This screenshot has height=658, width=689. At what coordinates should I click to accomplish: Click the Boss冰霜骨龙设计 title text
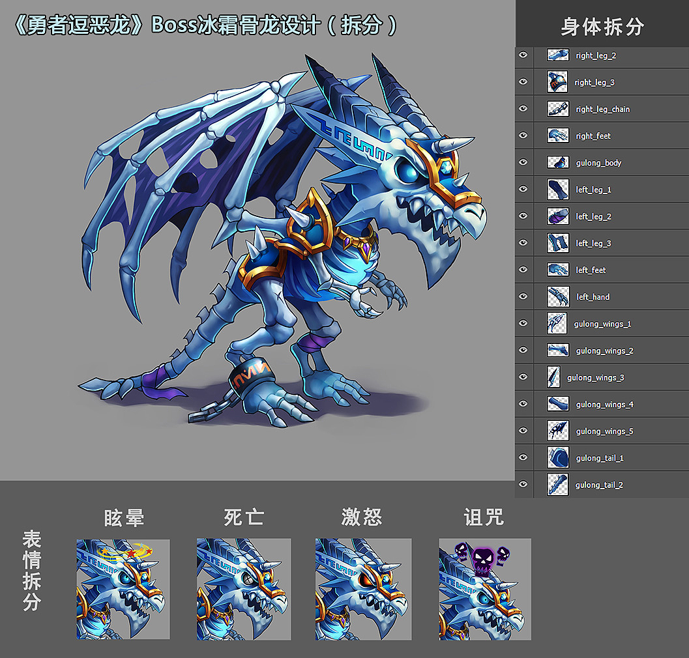(x=235, y=25)
